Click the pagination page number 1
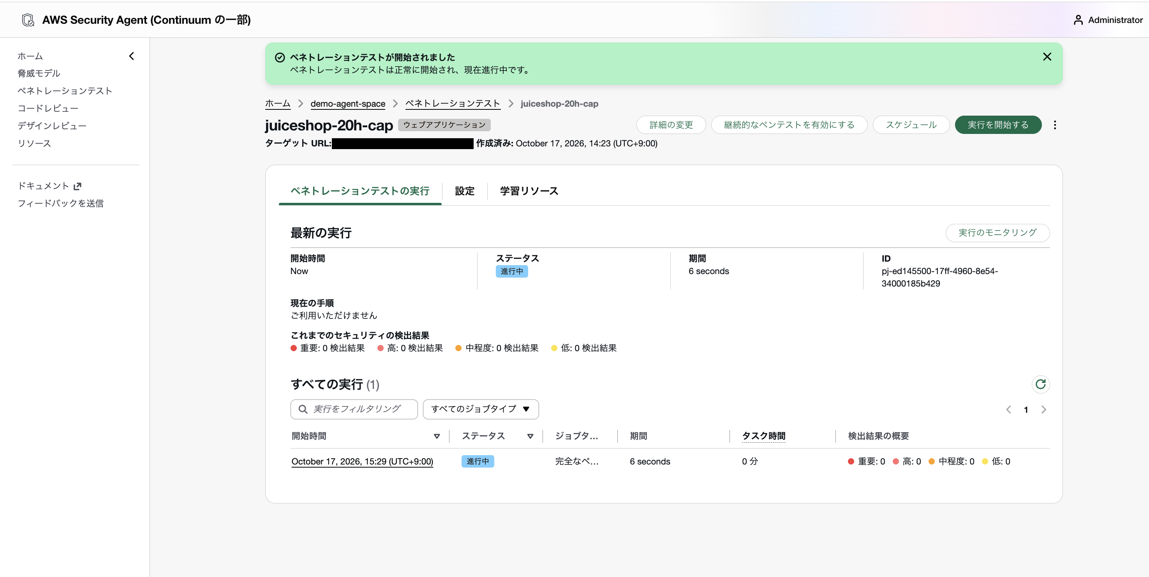This screenshot has width=1149, height=577. (x=1026, y=410)
